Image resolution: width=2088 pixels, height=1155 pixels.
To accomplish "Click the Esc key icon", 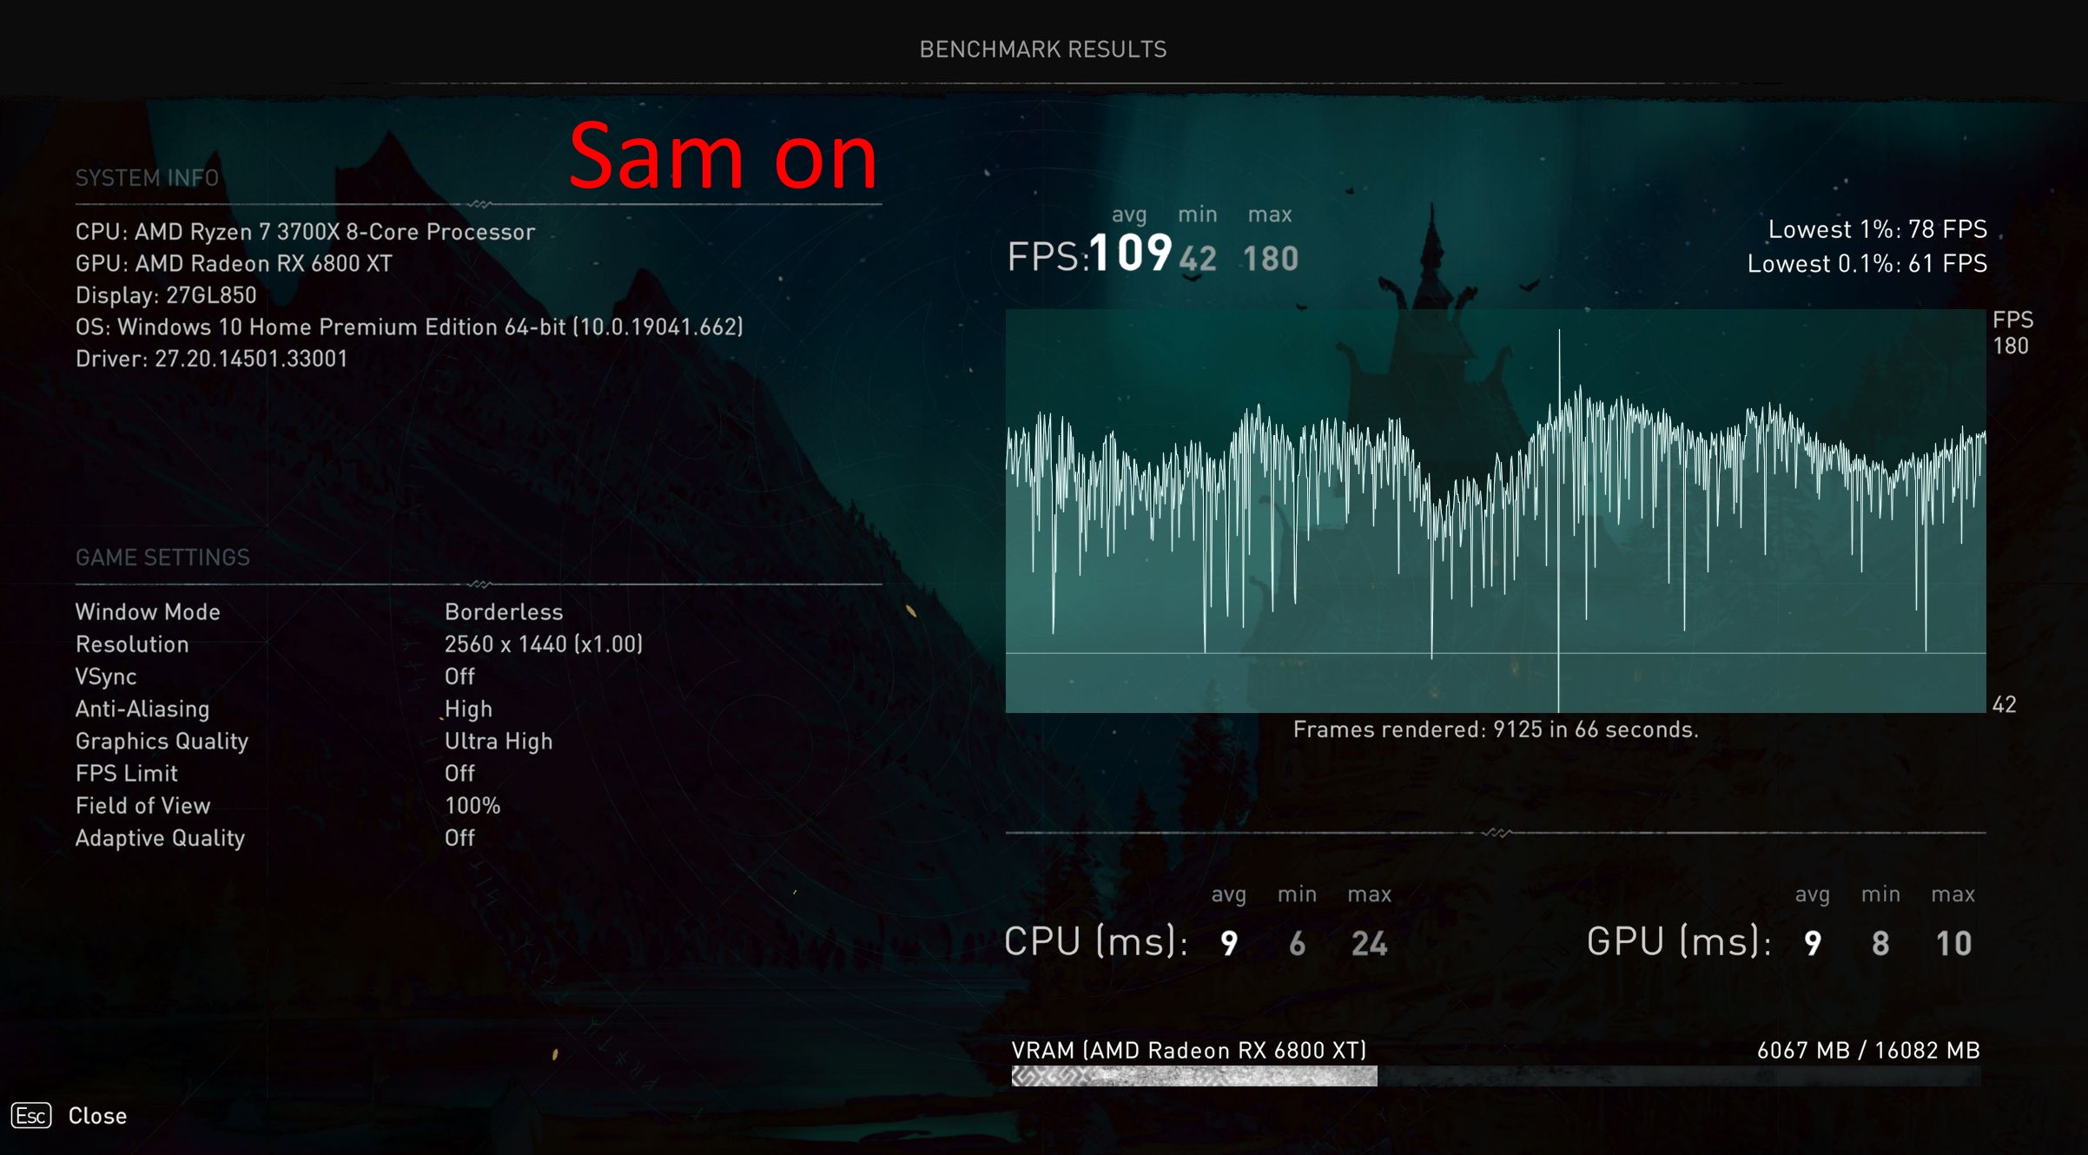I will [x=31, y=1116].
